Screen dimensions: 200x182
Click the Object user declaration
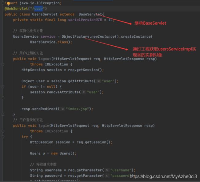33,81
